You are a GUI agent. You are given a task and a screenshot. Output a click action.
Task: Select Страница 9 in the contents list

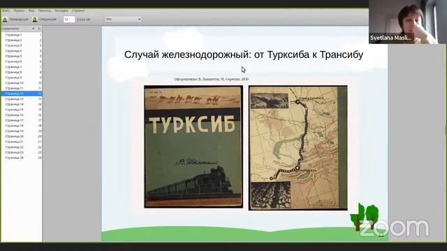22,77
